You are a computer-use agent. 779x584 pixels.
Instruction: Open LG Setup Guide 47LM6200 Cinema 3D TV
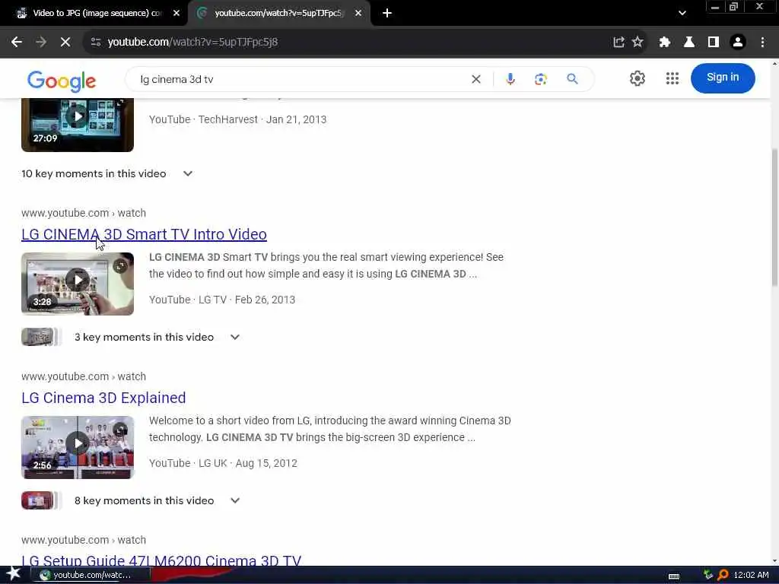(161, 560)
